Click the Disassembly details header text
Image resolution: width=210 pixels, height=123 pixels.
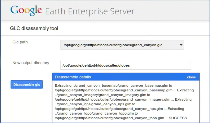point(73,77)
